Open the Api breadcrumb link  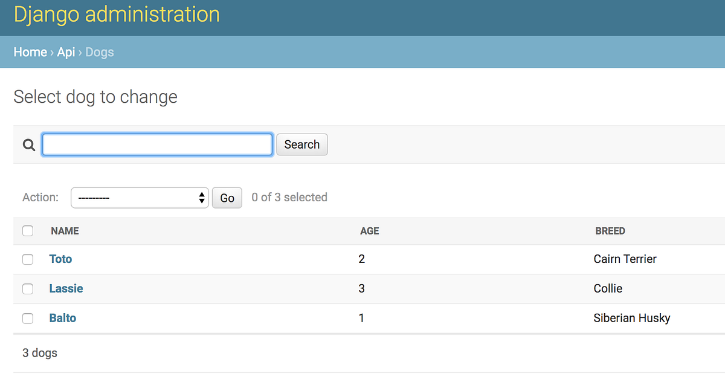coord(66,52)
